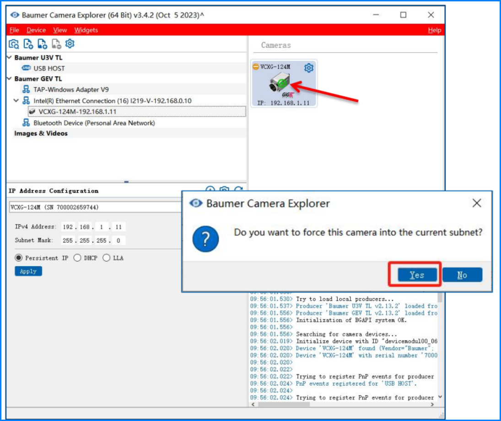Viewport: 501px width, 421px height.
Task: Open the View menu
Action: coord(60,30)
